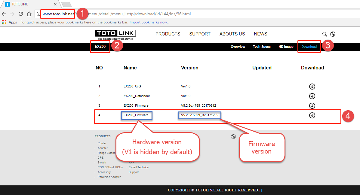This screenshot has height=195, width=360.
Task: Switch to the Overview tab
Action: (238, 47)
